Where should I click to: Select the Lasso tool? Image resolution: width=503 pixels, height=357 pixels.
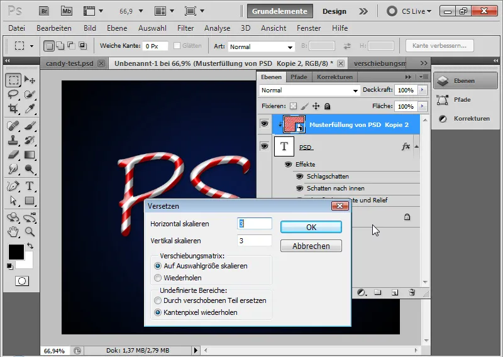click(x=13, y=94)
